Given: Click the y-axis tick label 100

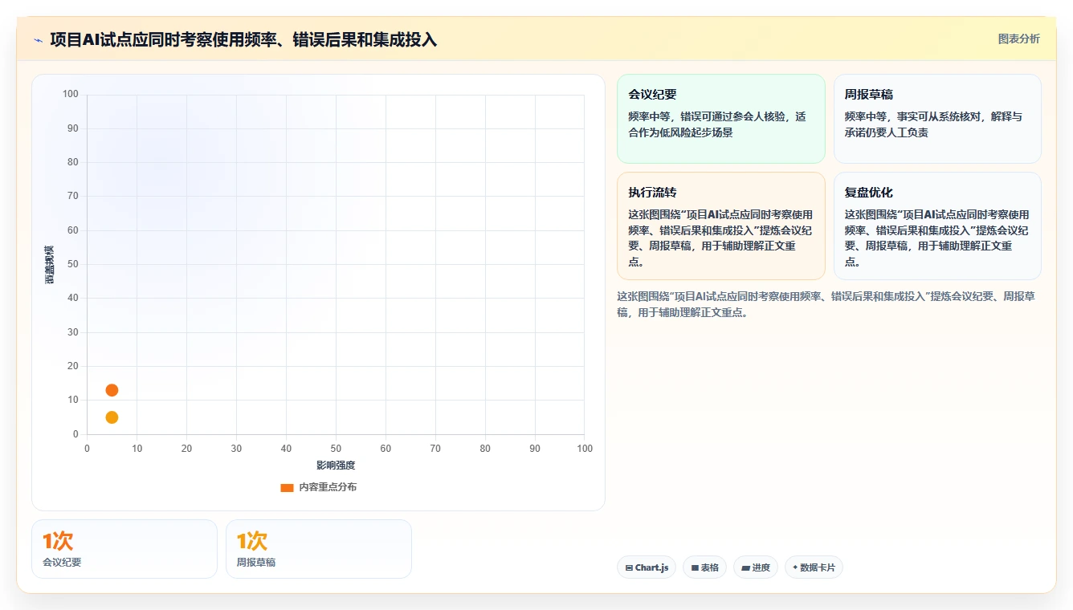Looking at the screenshot, I should click(71, 94).
